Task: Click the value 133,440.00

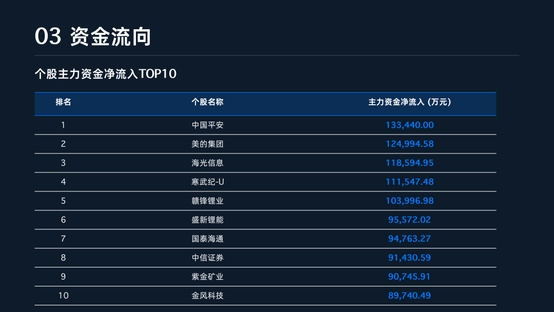Action: coord(409,125)
